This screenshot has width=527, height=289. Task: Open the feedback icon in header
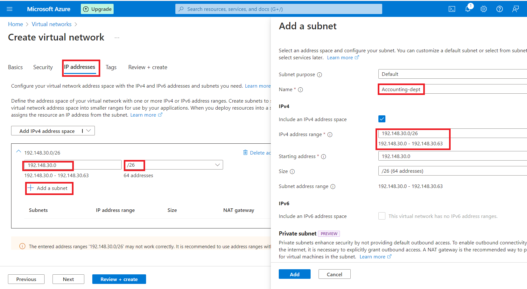coord(515,9)
